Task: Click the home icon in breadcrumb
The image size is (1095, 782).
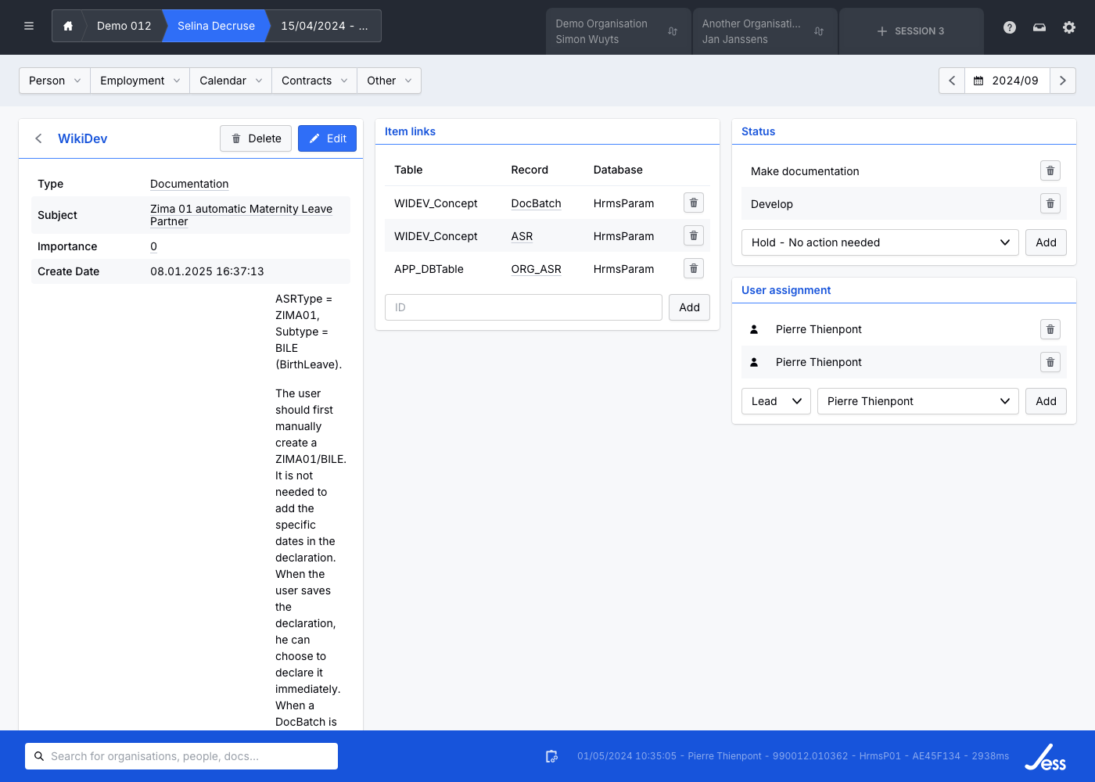Action: (x=68, y=26)
